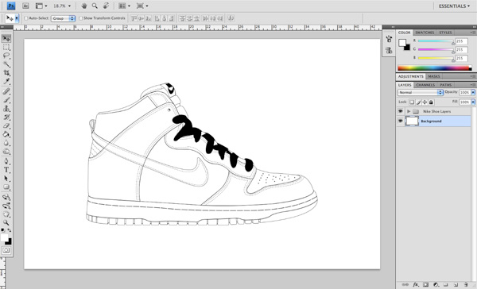The height and width of the screenshot is (289, 477).
Task: Toggle lock position
Action: pyautogui.click(x=425, y=102)
